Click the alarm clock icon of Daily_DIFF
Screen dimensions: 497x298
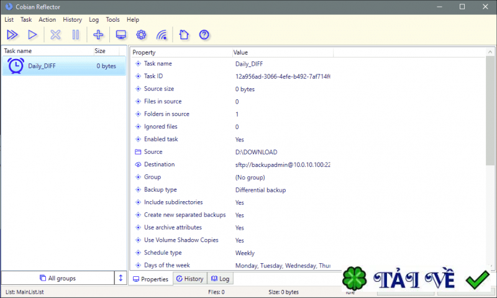click(16, 66)
